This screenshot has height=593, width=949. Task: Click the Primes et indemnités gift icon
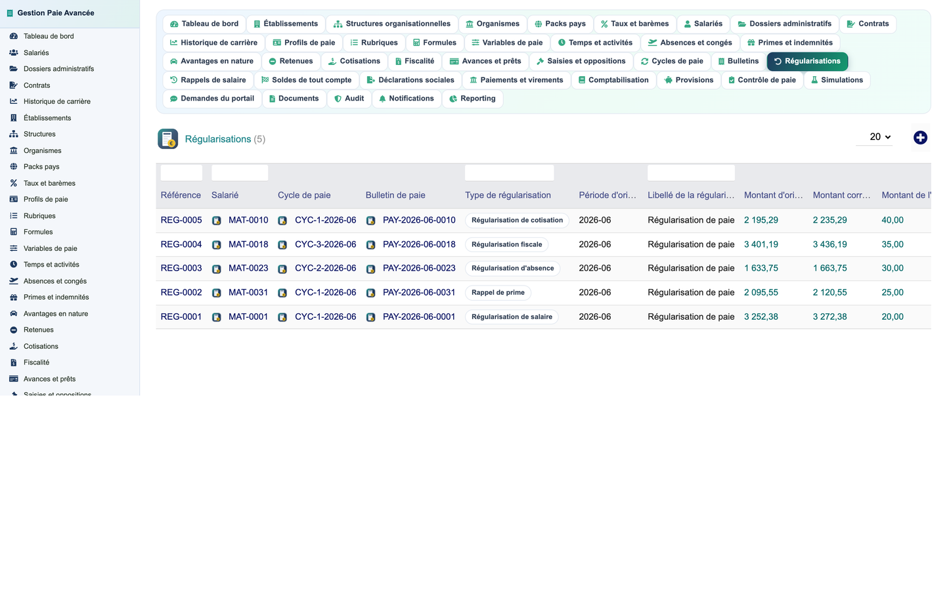point(14,297)
